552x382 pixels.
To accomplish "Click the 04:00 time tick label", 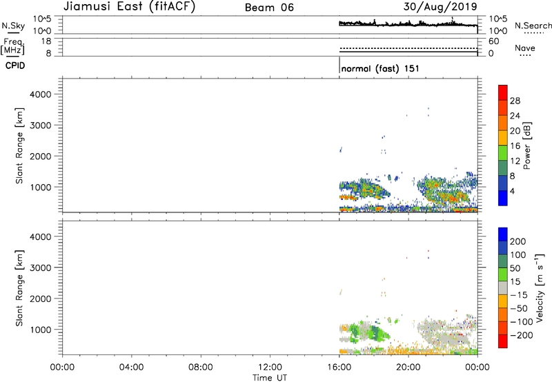I will click(x=131, y=368).
